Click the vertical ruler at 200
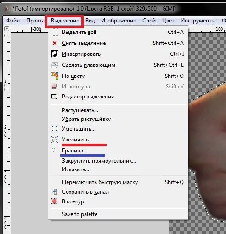The height and width of the screenshot is (234, 226). [x=6, y=131]
